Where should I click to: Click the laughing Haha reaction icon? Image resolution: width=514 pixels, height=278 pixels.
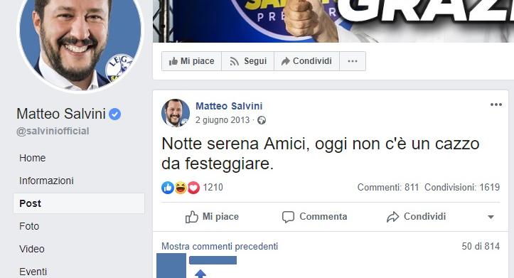pos(181,188)
